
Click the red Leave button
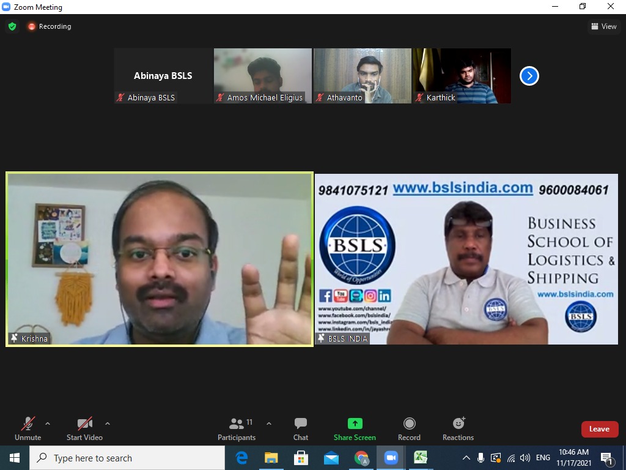tap(600, 429)
